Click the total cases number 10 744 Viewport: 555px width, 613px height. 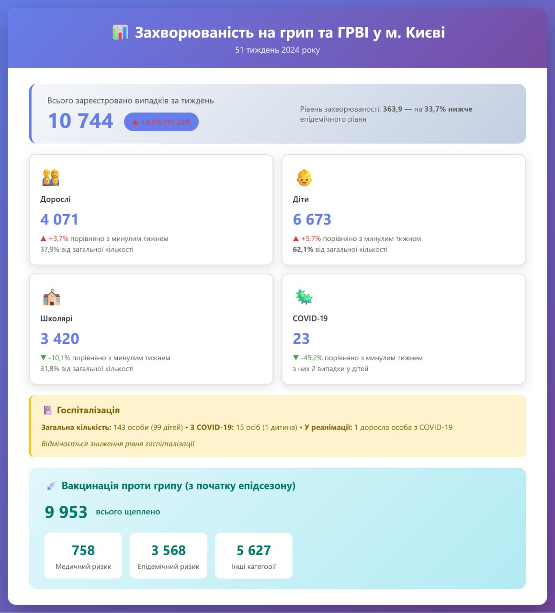(81, 121)
